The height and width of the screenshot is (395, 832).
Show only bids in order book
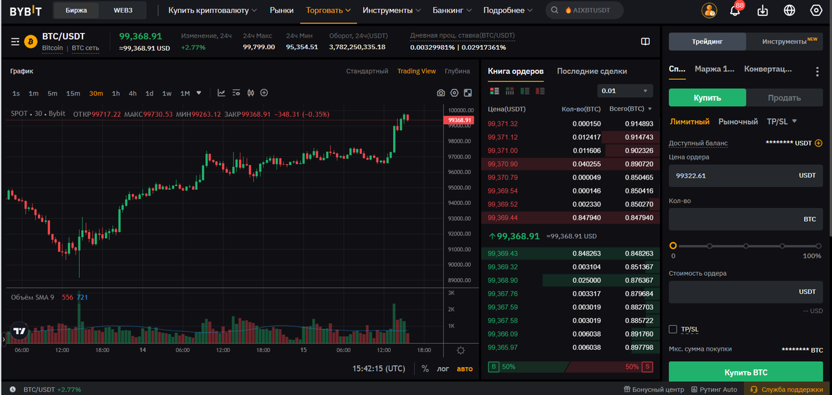[525, 91]
